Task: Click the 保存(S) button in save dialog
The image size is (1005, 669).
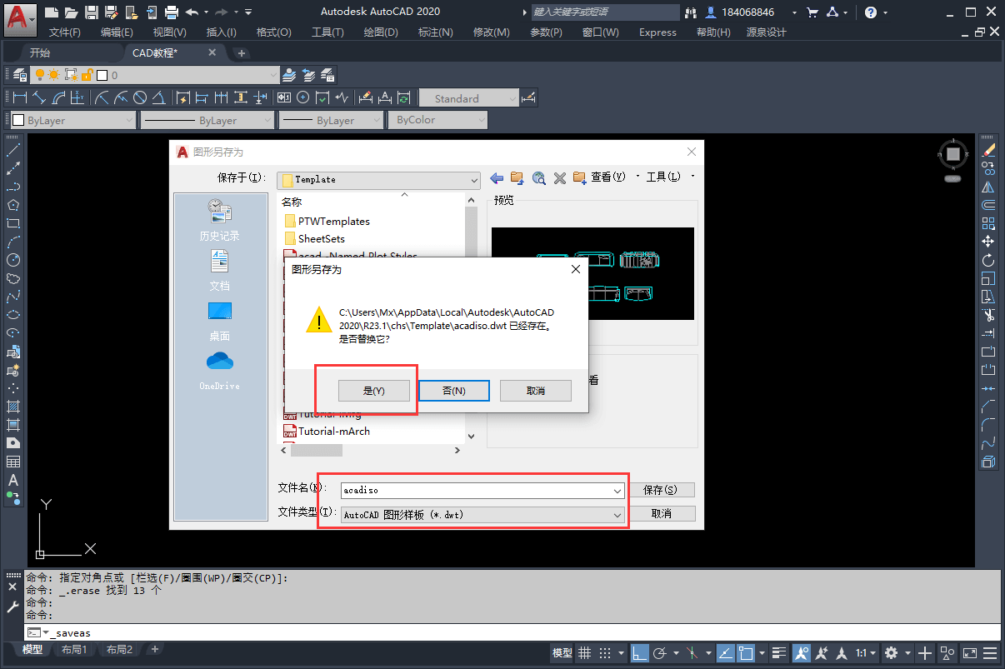Action: tap(661, 490)
